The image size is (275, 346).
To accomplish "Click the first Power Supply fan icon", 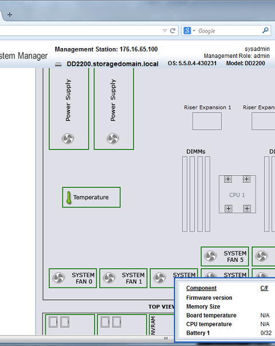I will coord(68,139).
